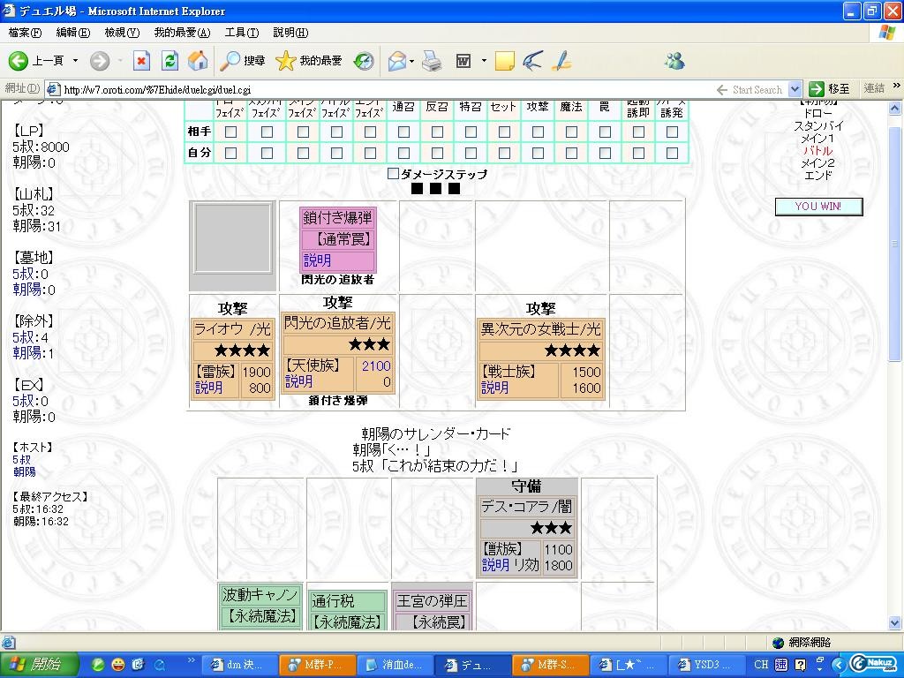This screenshot has height=678, width=904.
Task: Open the Messenger people icon
Action: [674, 61]
